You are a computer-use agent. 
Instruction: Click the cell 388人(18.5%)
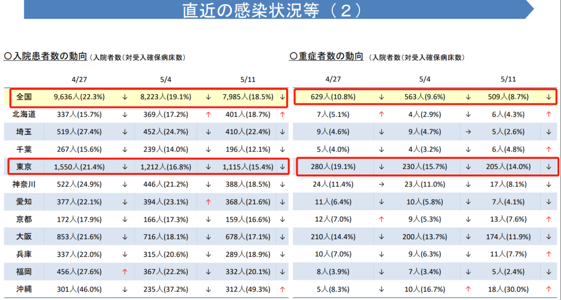click(x=248, y=184)
